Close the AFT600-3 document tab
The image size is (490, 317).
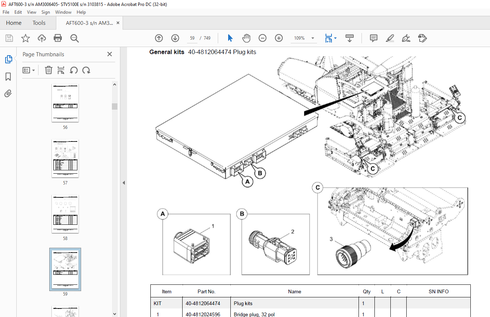pos(118,23)
